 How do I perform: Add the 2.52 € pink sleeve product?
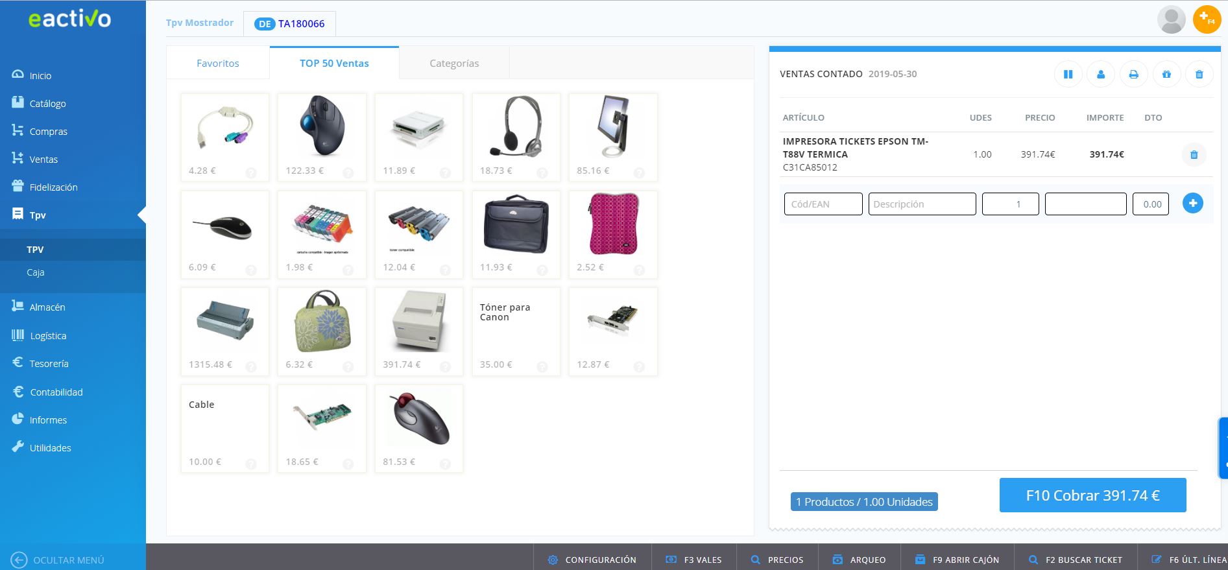tap(613, 234)
